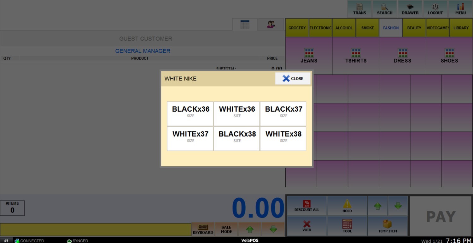
Task: Select the GROCERY category tab
Action: pyautogui.click(x=297, y=28)
